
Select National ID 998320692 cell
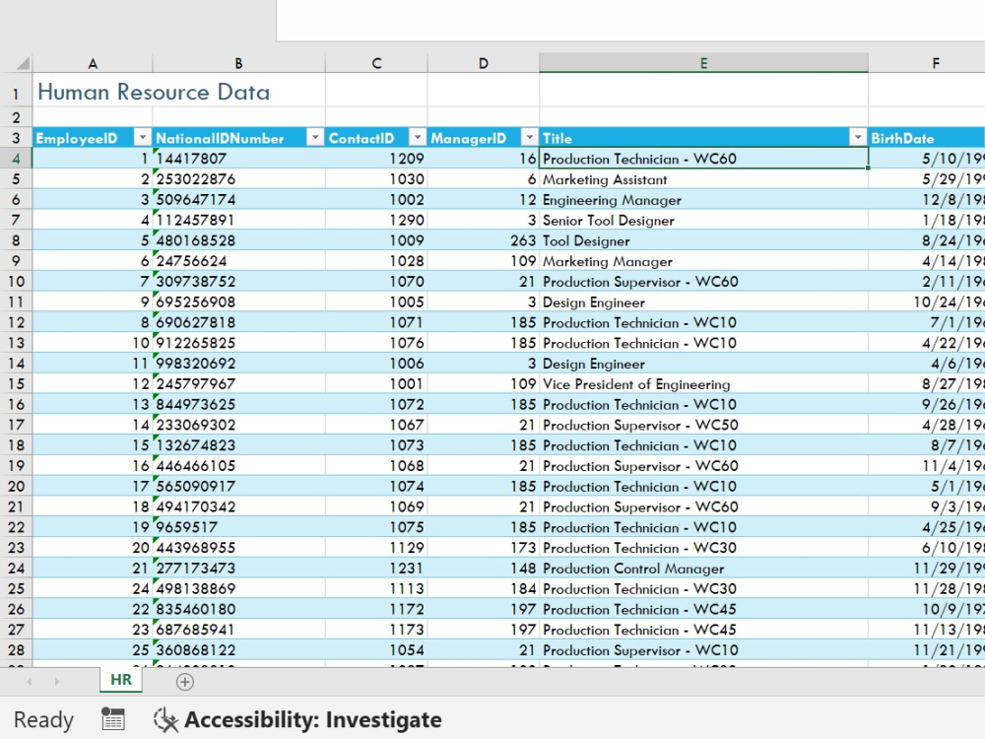238,364
